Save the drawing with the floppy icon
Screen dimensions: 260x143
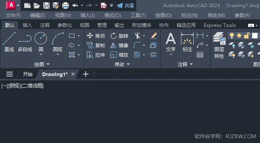tap(46, 6)
